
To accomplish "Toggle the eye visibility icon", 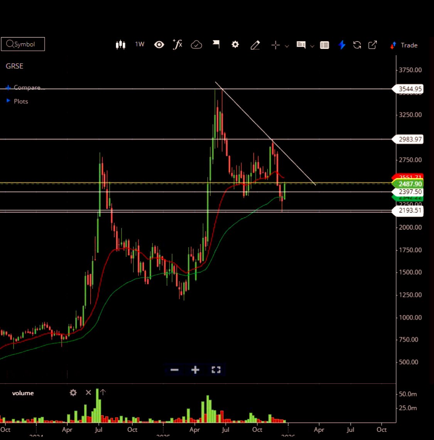I will click(159, 45).
